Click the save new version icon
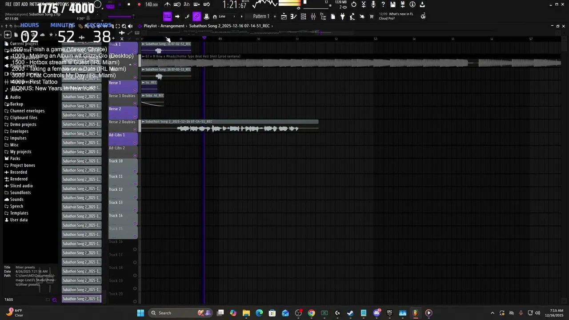 (403, 4)
